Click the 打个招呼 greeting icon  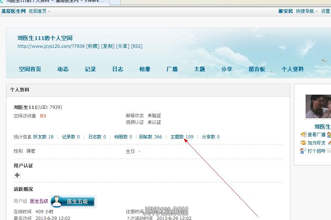303,151
